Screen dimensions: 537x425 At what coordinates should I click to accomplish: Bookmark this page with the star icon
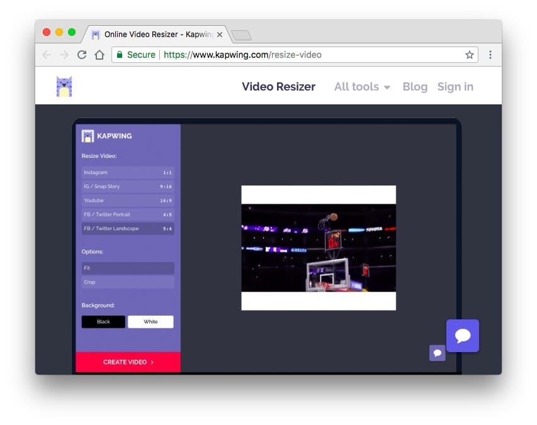(x=469, y=55)
